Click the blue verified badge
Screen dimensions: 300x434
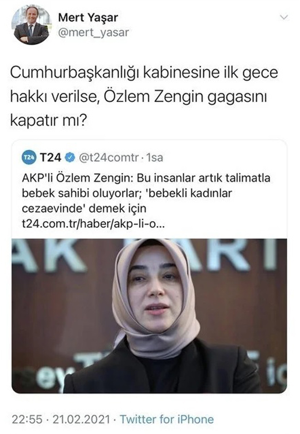[x=70, y=158]
